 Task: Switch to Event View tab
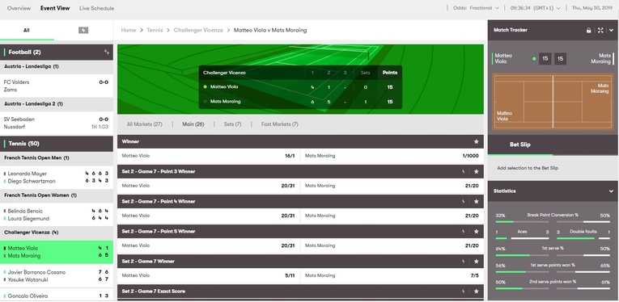[x=55, y=8]
